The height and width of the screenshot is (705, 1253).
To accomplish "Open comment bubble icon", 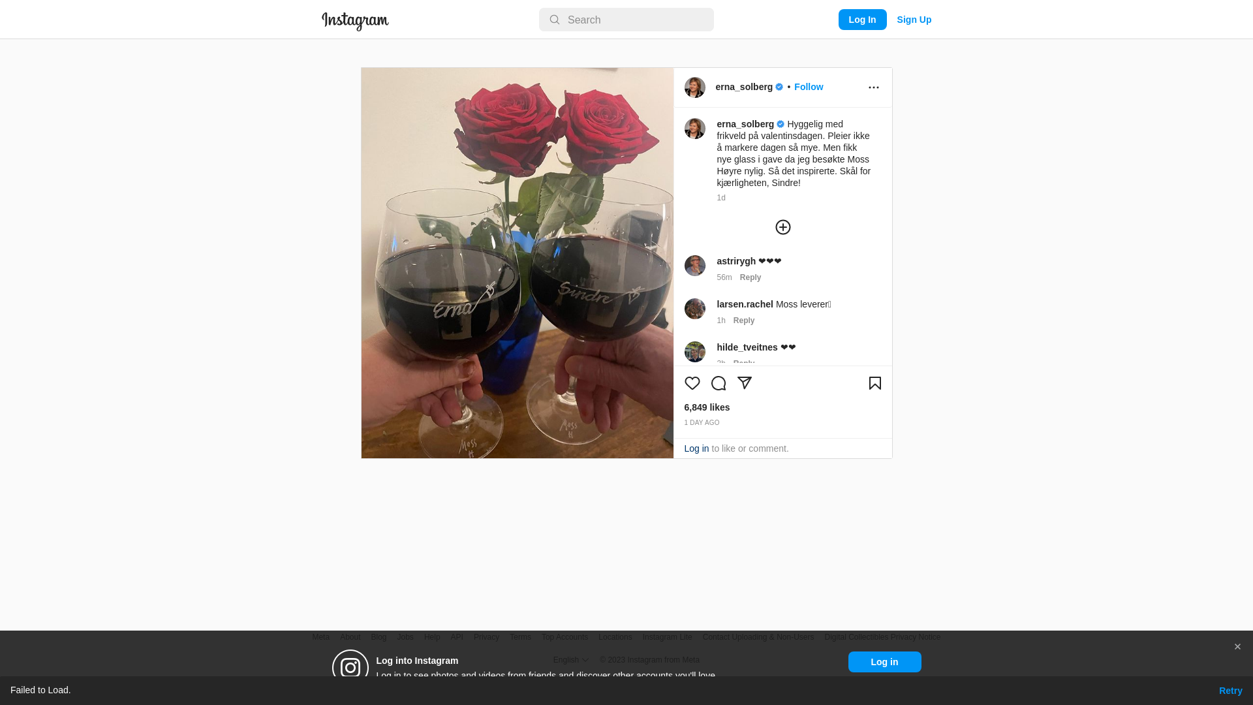I will (719, 383).
